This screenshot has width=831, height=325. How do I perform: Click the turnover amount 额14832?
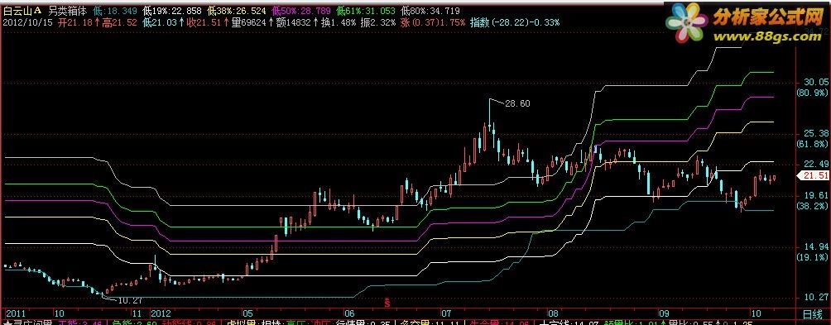pyautogui.click(x=294, y=22)
